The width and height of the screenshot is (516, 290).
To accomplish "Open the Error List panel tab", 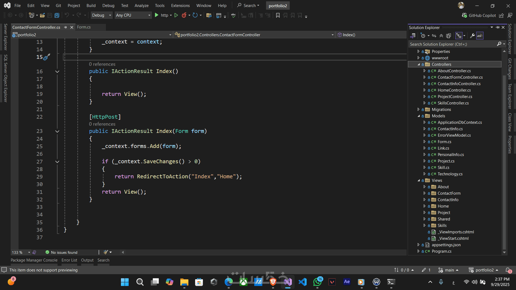I will 69,260.
